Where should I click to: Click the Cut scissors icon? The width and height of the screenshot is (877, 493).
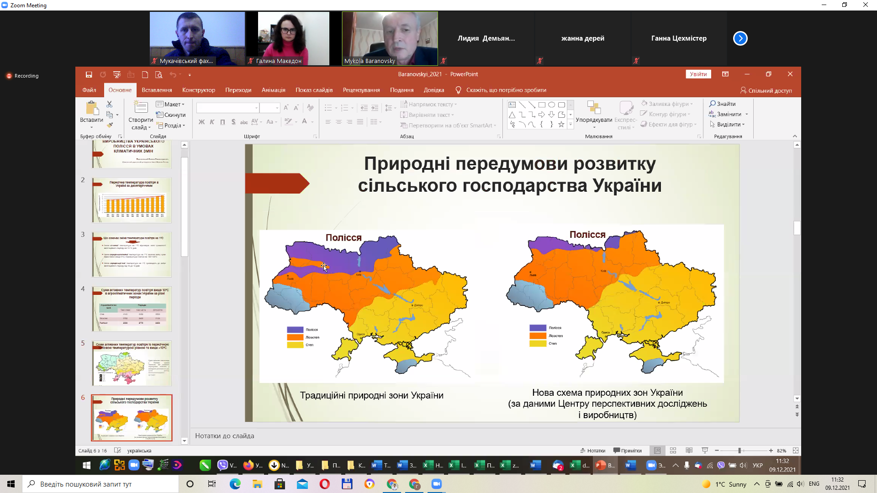109,105
